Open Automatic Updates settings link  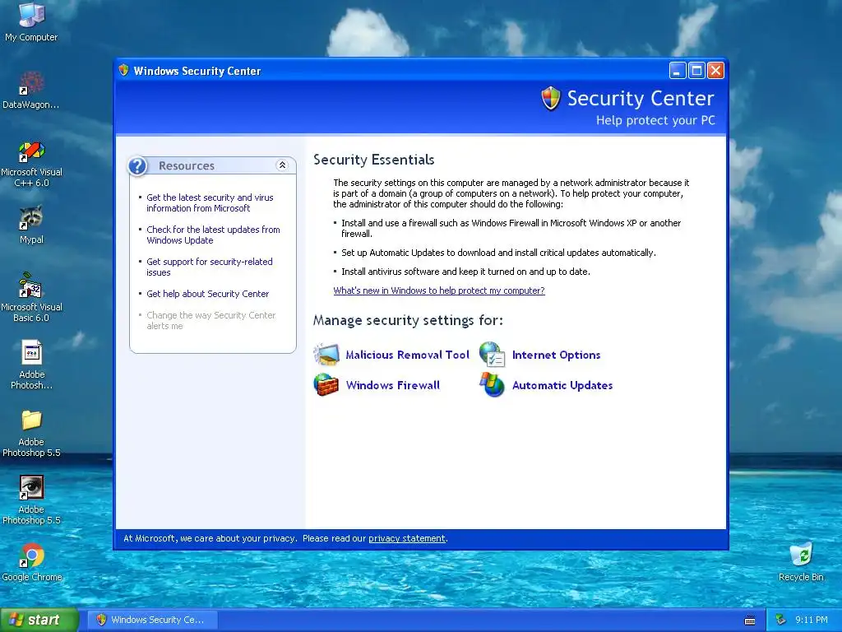pos(562,385)
